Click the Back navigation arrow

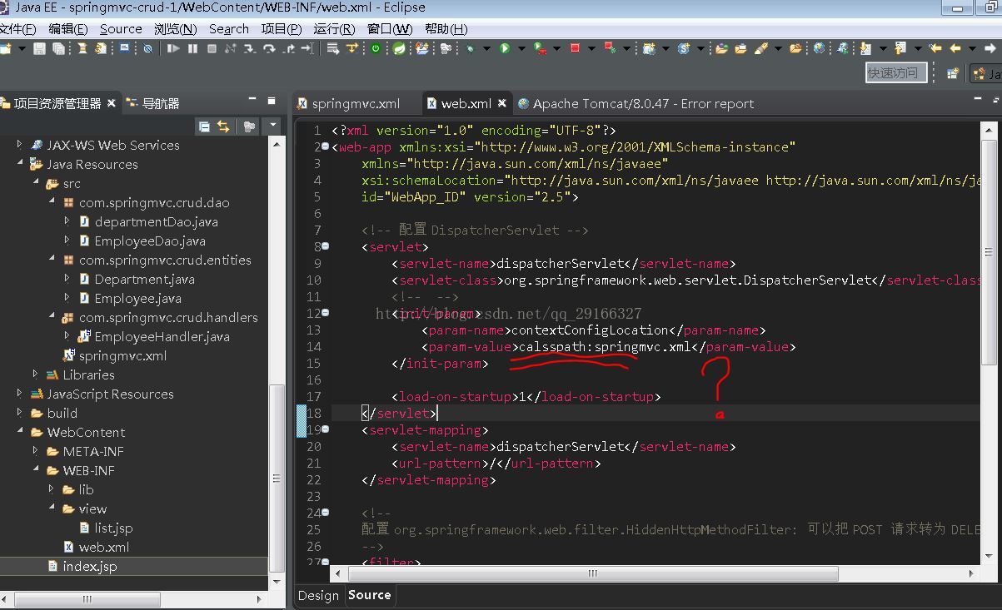tap(955, 49)
